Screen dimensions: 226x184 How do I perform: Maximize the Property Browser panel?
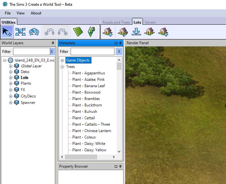[116, 166]
